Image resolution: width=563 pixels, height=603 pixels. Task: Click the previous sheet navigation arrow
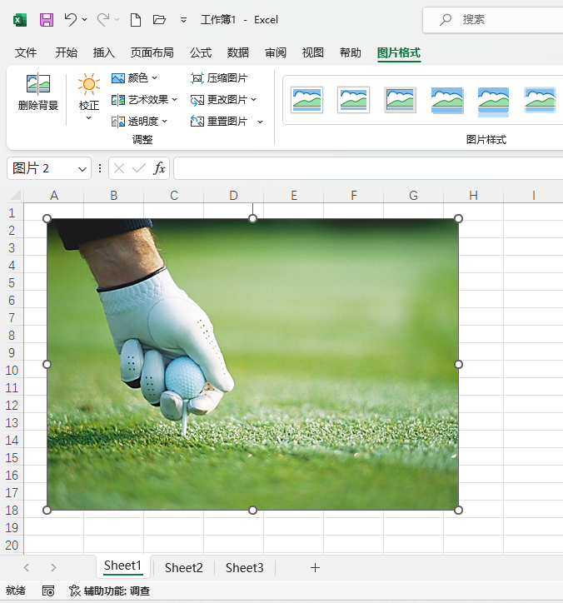pyautogui.click(x=26, y=568)
